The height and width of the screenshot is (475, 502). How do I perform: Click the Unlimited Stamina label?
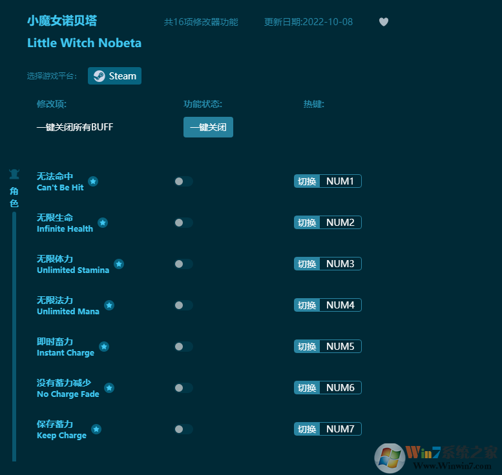pyautogui.click(x=73, y=270)
